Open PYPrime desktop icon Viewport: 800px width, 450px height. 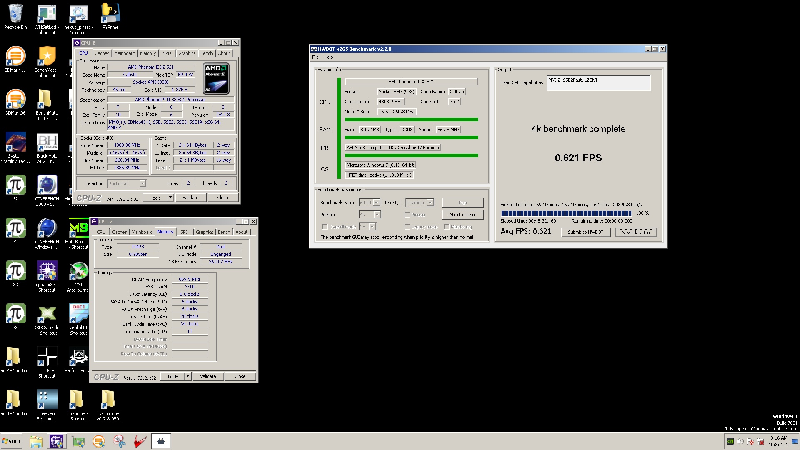click(110, 17)
